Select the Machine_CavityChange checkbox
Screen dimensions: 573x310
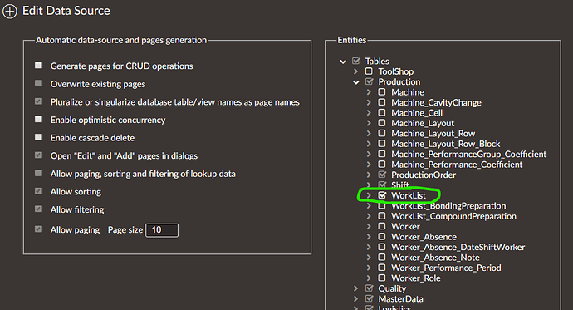pos(382,102)
